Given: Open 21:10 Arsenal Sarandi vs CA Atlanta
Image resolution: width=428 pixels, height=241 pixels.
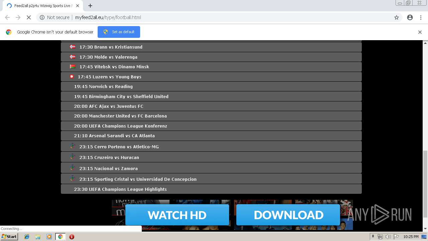Looking at the screenshot, I should click(x=211, y=136).
